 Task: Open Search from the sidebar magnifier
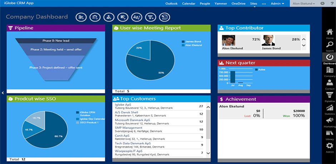tap(330, 47)
